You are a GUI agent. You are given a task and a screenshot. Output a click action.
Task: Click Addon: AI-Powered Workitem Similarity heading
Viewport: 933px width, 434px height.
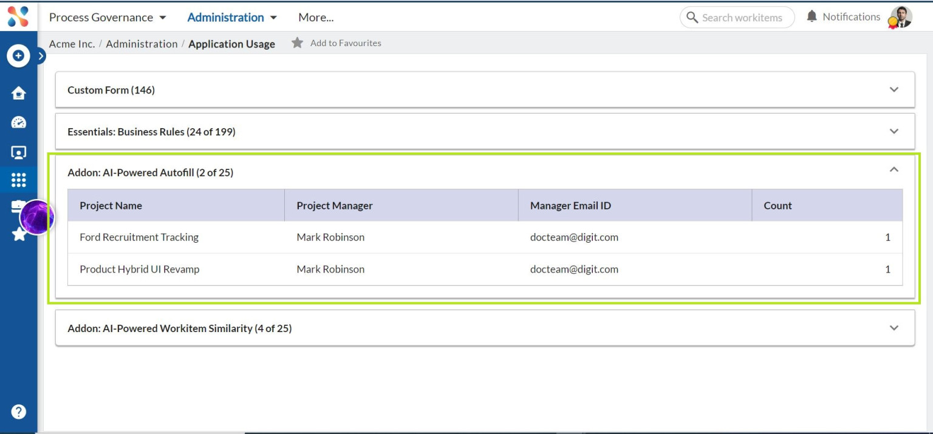[179, 328]
